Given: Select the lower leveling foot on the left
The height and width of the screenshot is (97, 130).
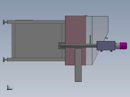Looking at the screenshot, I should tap(5, 59).
